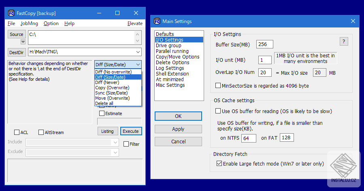Select Defaults in settings list
Viewport: 364px width, 191px height.
tap(179, 34)
